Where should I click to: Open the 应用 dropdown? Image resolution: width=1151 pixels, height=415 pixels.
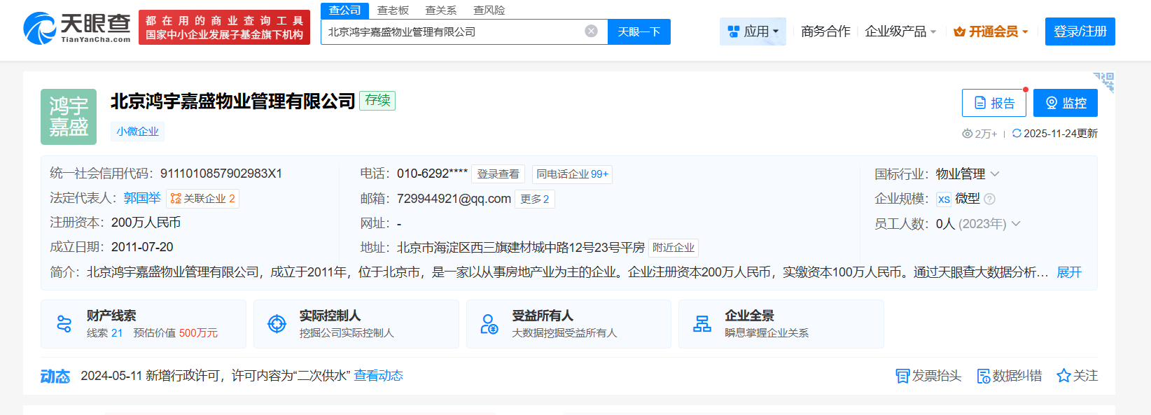tap(753, 31)
